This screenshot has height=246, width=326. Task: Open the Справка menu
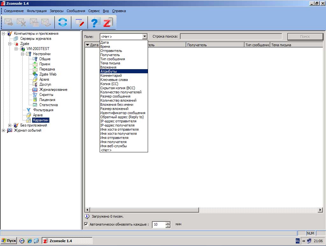pos(119,11)
